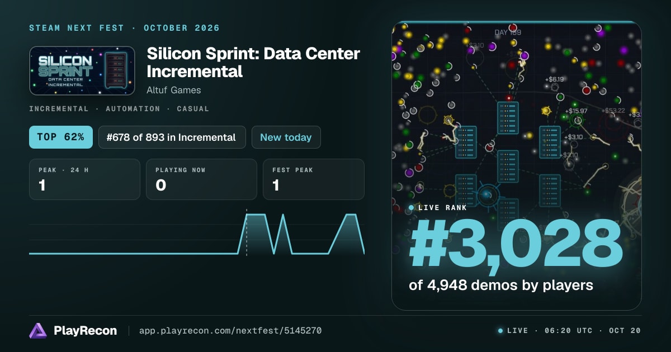Select the PLAYING NOW stat card
The image size is (671, 352).
(201, 179)
